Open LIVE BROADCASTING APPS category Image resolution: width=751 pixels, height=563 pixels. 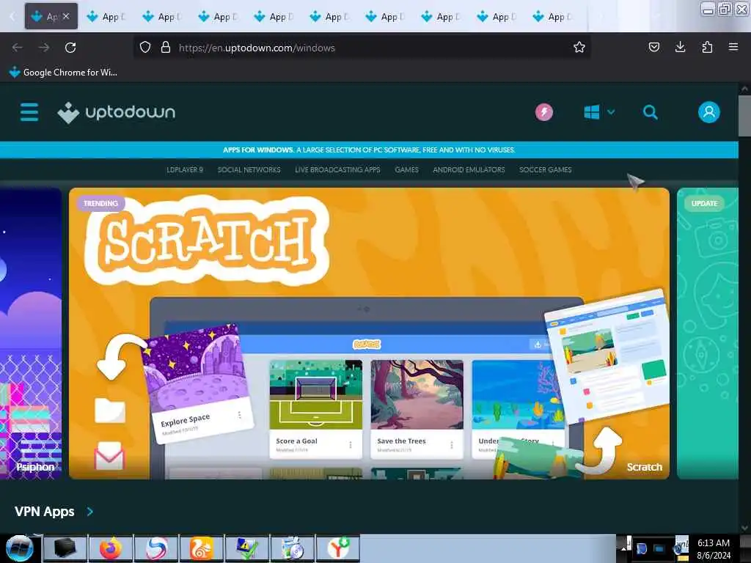[x=337, y=170]
